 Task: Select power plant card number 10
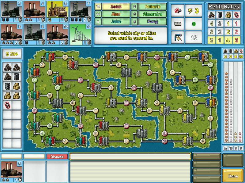pos(57,34)
